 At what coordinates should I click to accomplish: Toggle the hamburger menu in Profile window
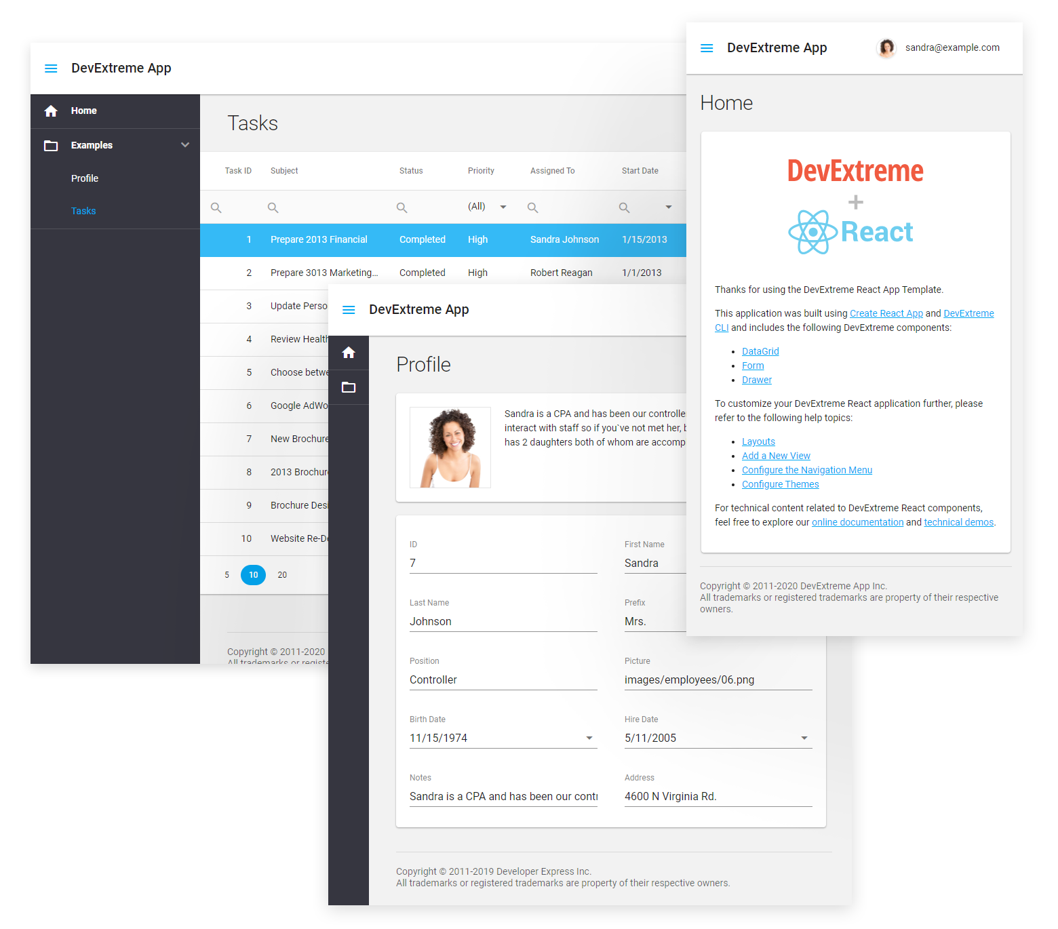(349, 310)
